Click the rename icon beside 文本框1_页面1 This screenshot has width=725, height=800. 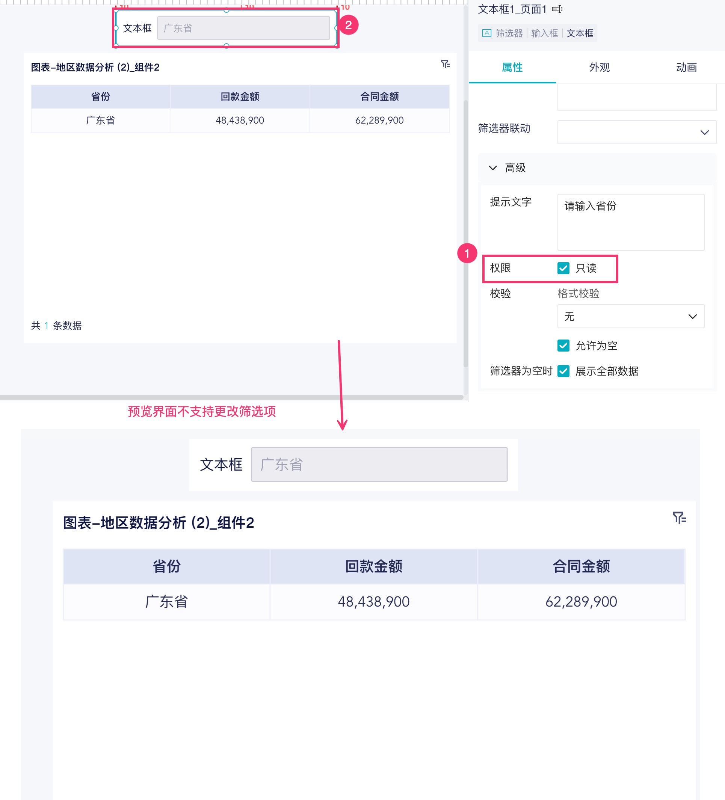(x=557, y=9)
